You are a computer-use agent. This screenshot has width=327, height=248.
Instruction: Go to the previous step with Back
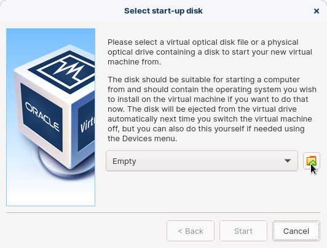tap(191, 231)
